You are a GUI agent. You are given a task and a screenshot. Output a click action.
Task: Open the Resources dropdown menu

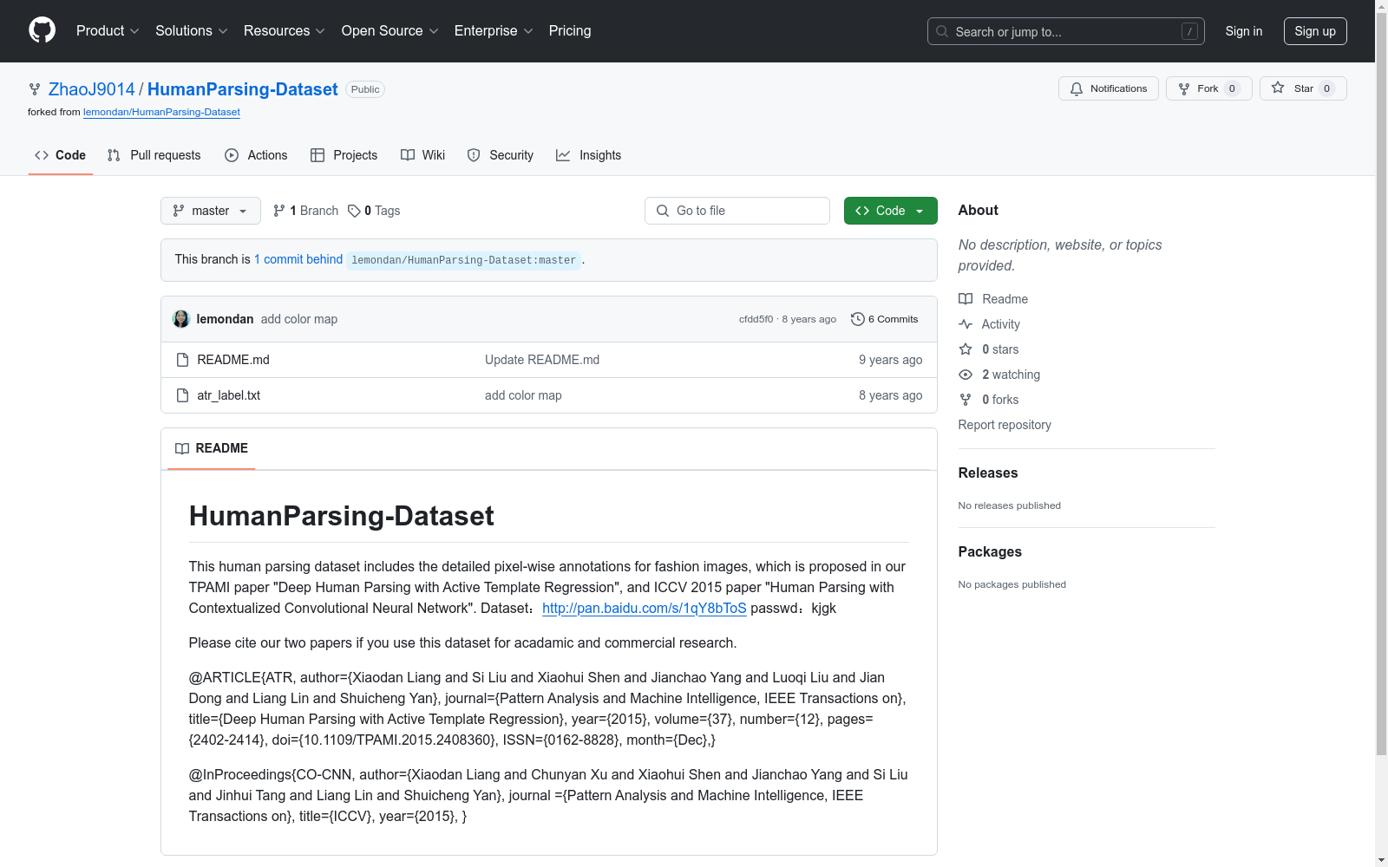[x=285, y=31]
